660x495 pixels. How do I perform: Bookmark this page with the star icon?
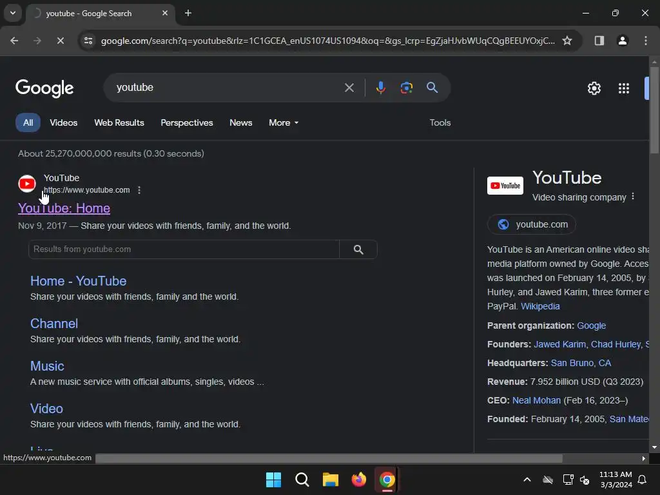[x=567, y=41]
